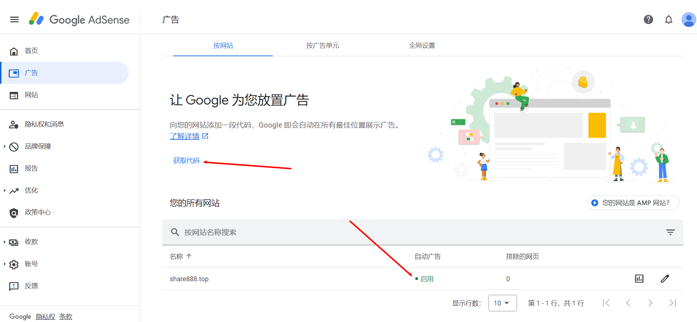Click the 获取代码 button

(x=186, y=161)
